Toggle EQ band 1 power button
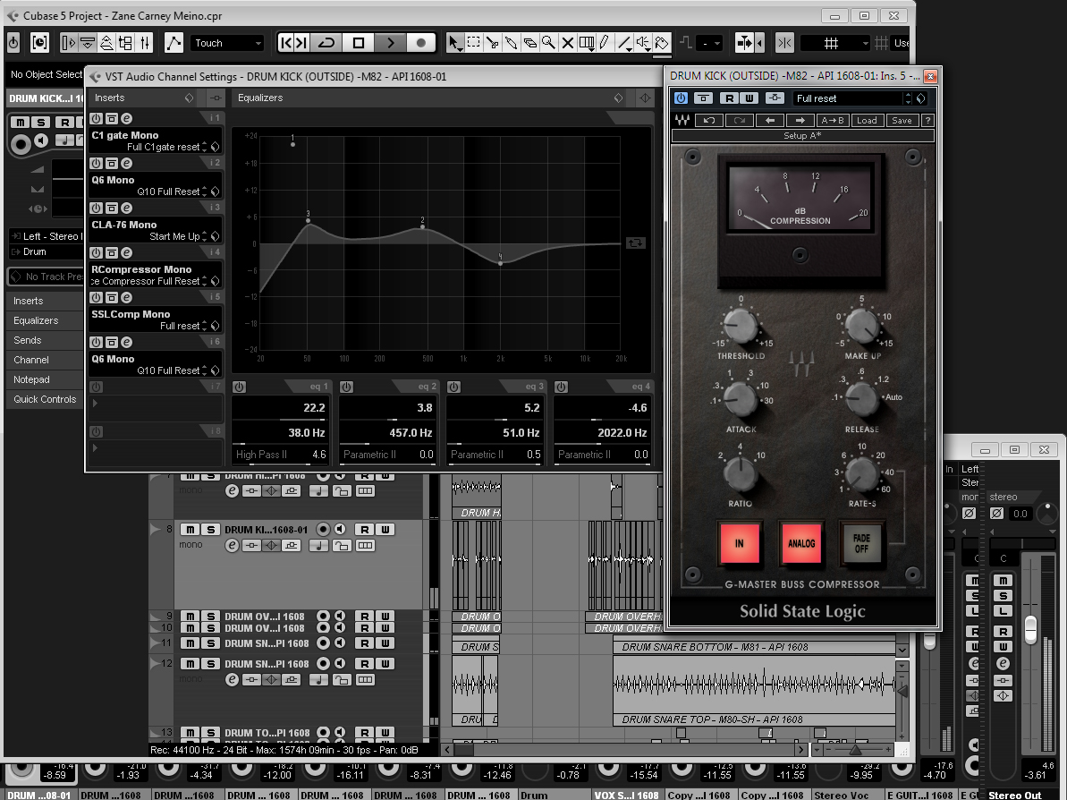The width and height of the screenshot is (1067, 800). [240, 387]
